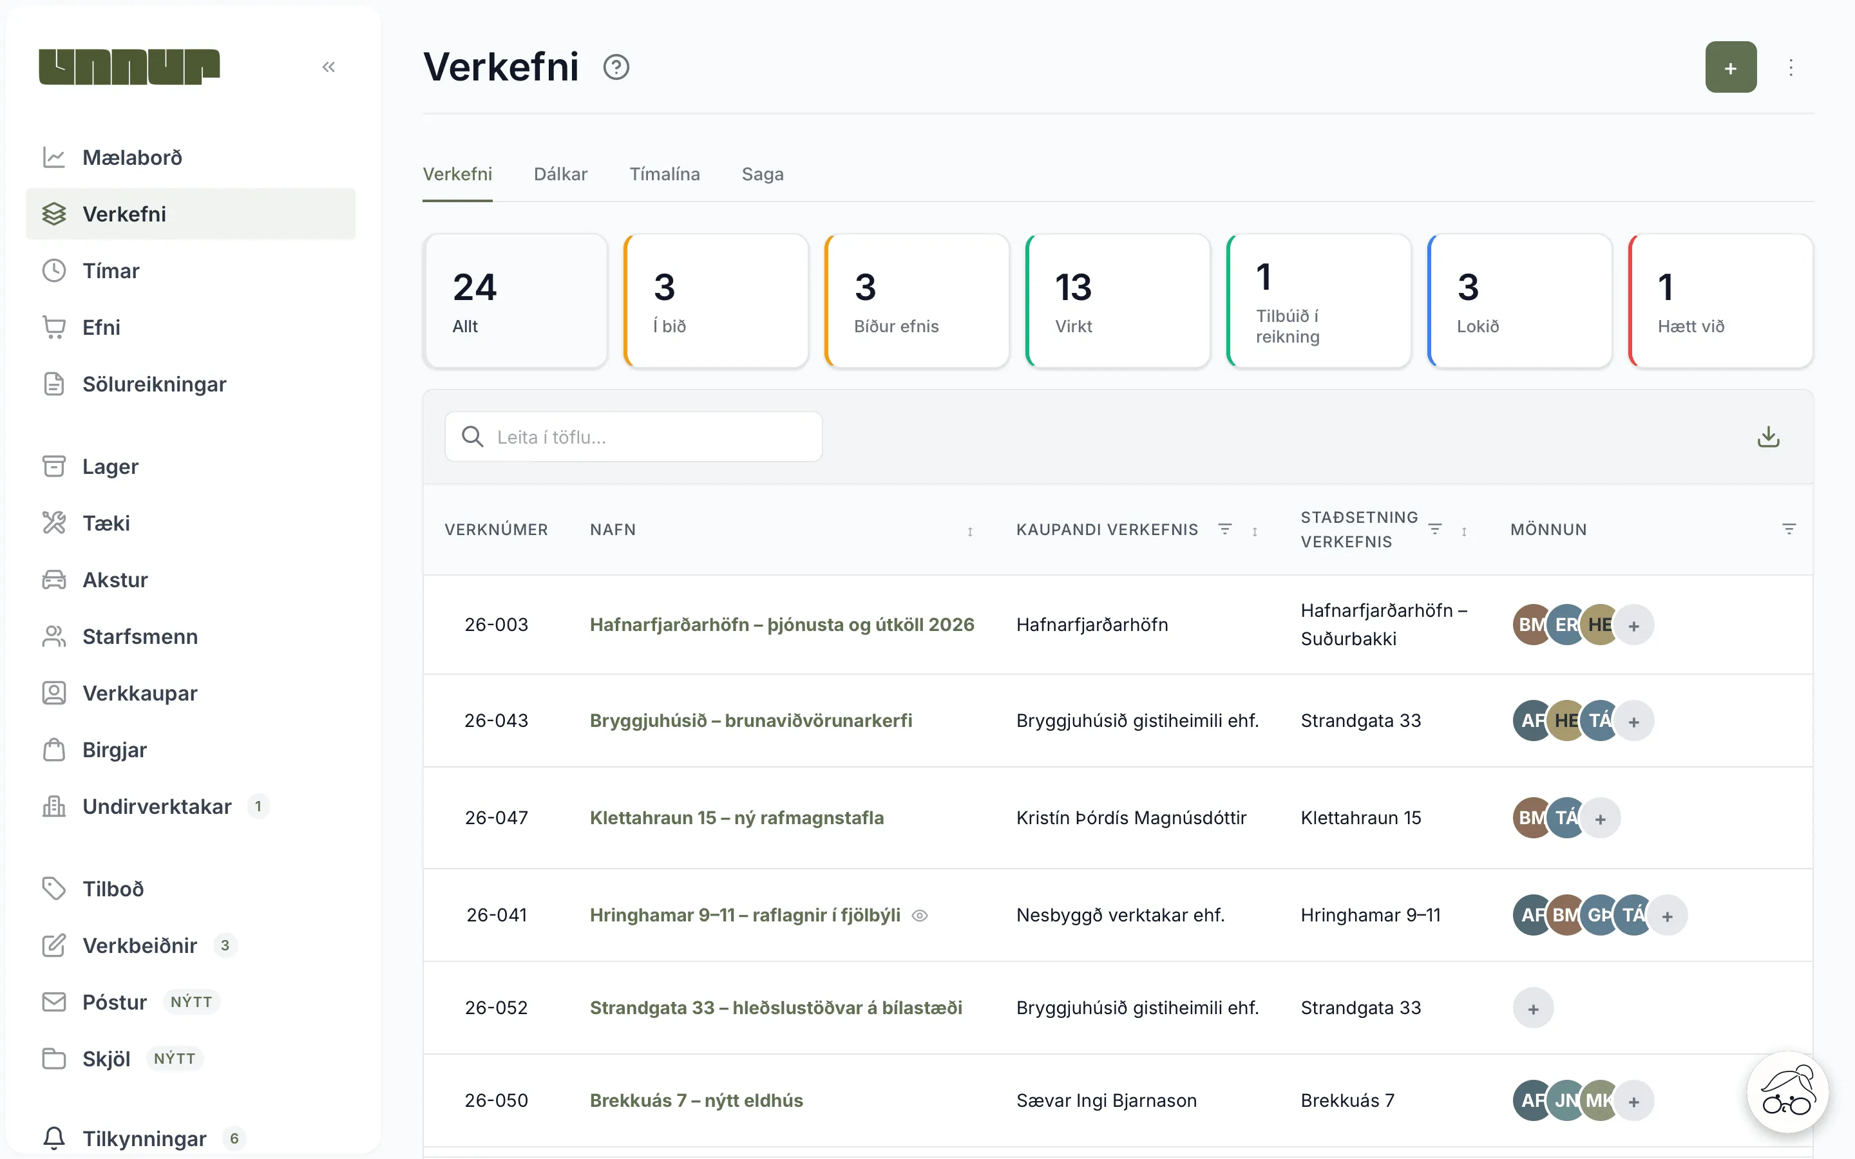
Task: Open project Bryggjuhúsið – brunaviðvörunarkerfi
Action: coord(750,721)
